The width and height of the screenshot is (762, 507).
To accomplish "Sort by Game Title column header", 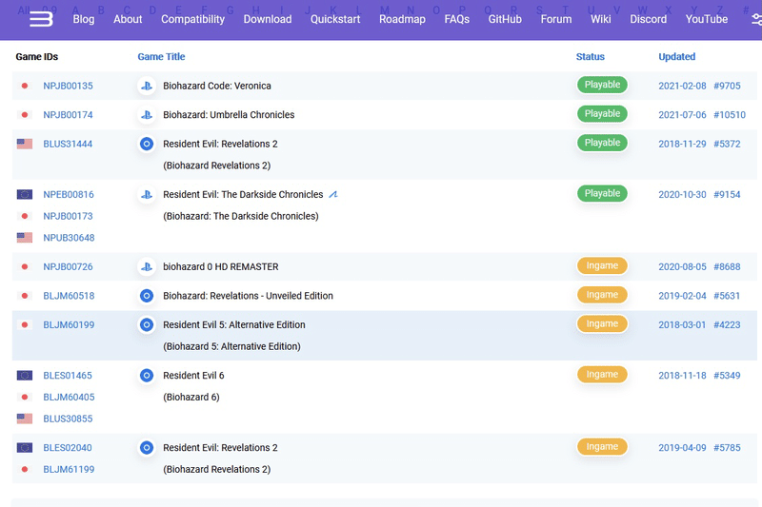I will (161, 57).
